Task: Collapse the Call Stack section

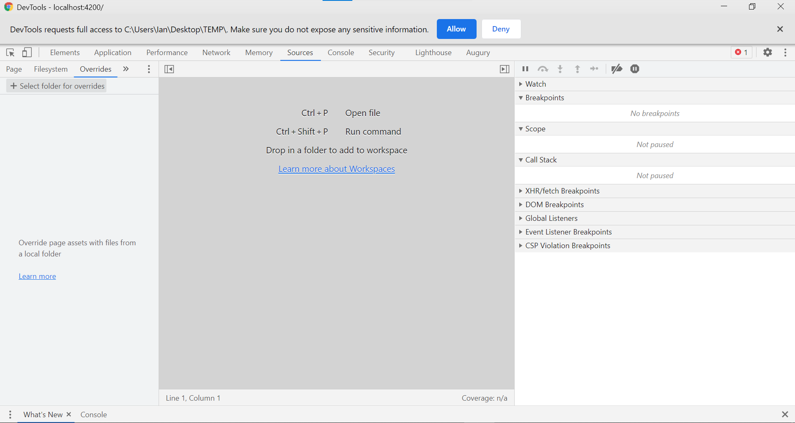Action: (655, 160)
